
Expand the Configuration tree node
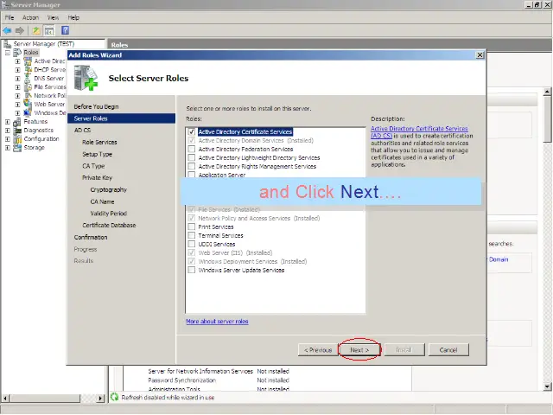pos(8,139)
